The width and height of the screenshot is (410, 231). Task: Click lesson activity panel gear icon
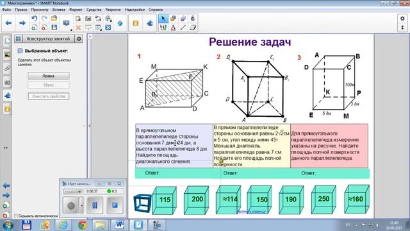pyautogui.click(x=79, y=39)
